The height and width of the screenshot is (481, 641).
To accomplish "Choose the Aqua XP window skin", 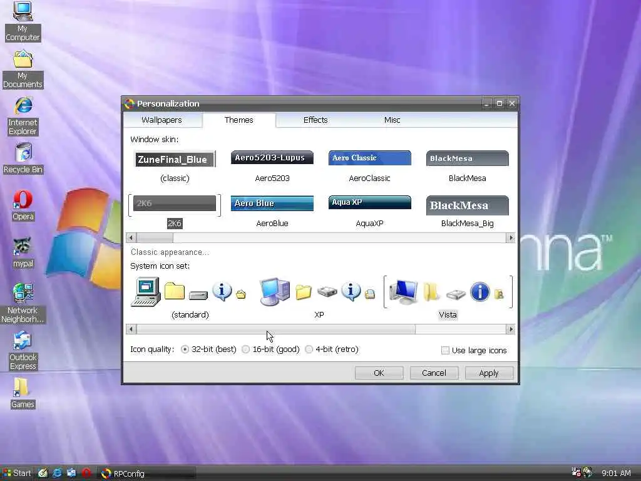I will [369, 212].
